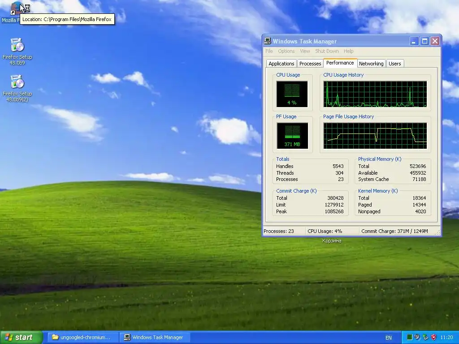This screenshot has height=344, width=459.
Task: Click the taskbar clock showing 11:20
Action: tap(447, 337)
